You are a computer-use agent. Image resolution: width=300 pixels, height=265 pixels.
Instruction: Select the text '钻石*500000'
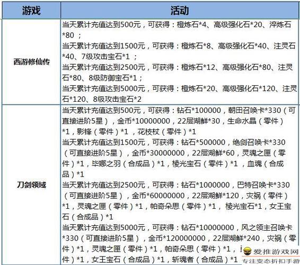(x=204, y=142)
